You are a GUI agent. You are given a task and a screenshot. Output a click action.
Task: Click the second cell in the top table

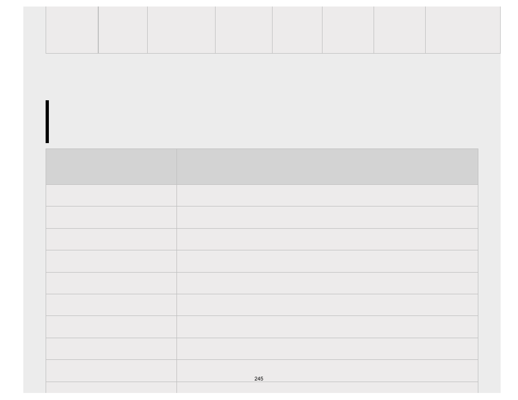[123, 30]
